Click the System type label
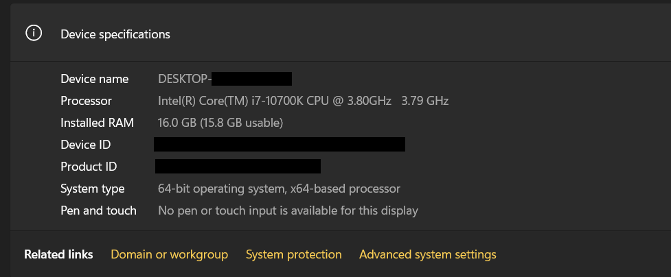The image size is (671, 277). coord(93,189)
